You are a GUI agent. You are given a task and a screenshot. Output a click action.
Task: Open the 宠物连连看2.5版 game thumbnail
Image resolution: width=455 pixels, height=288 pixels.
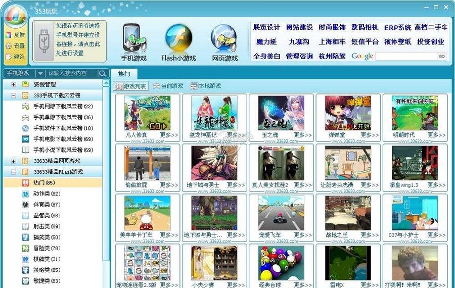pyautogui.click(x=148, y=263)
